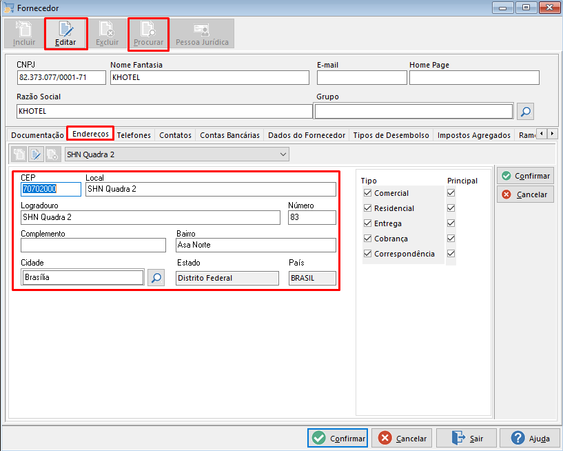Switch to the Telefones tab
The width and height of the screenshot is (563, 451).
point(134,135)
